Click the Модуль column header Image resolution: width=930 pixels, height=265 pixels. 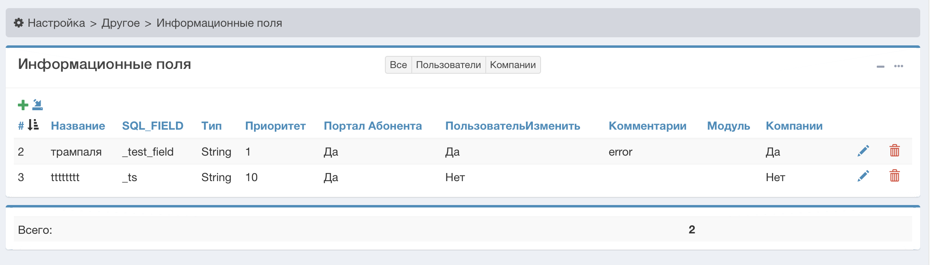728,126
